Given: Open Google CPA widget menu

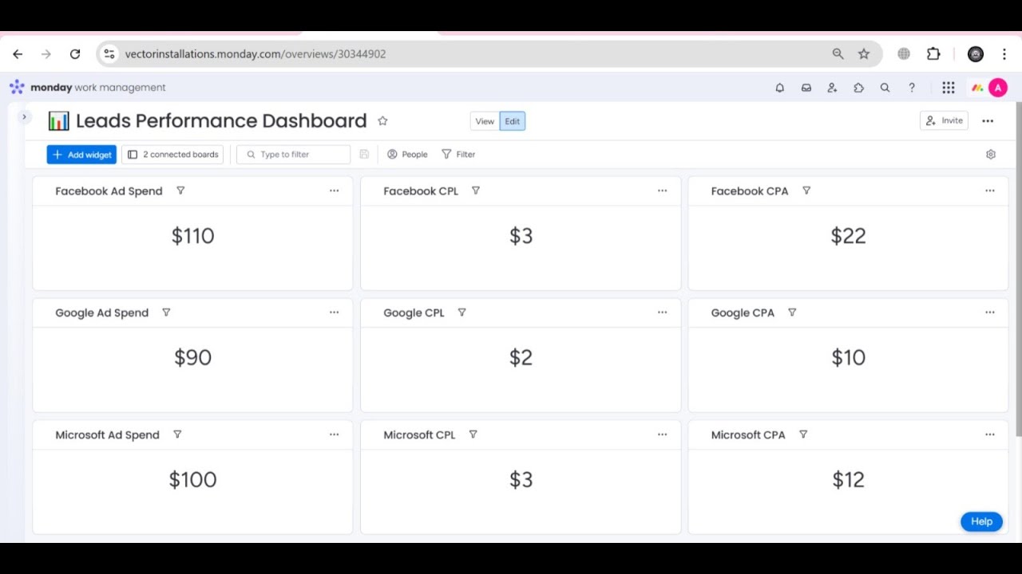Looking at the screenshot, I should coord(990,313).
